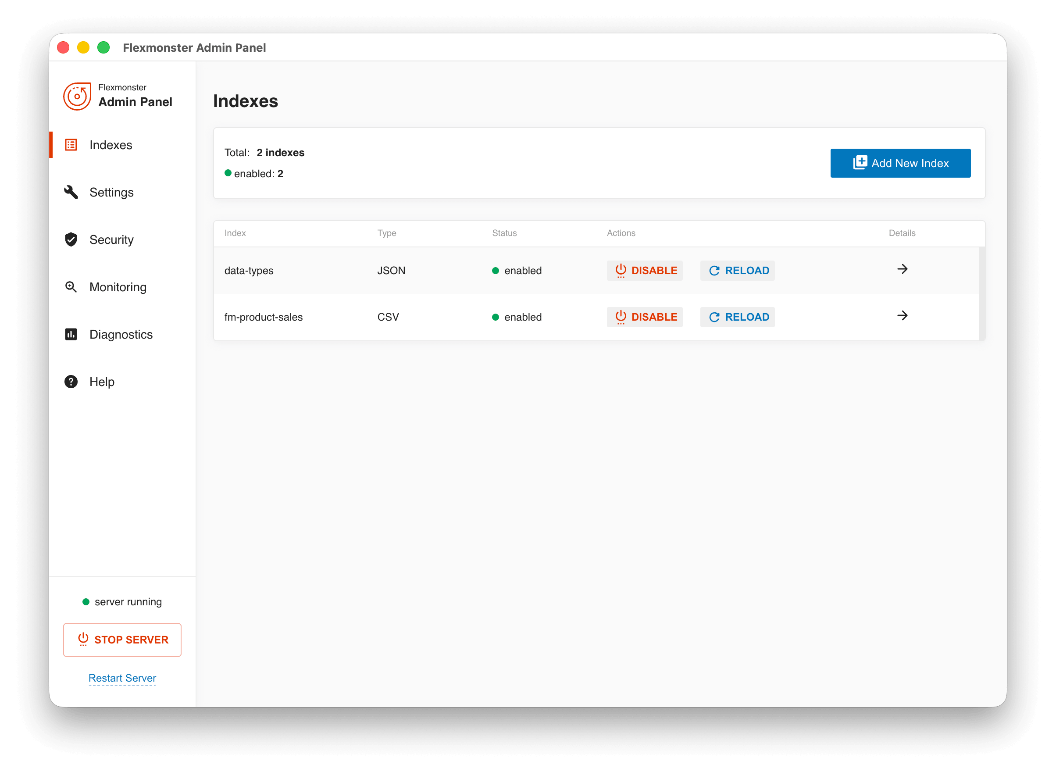Click the Actions column header
This screenshot has height=772, width=1056.
(x=621, y=233)
